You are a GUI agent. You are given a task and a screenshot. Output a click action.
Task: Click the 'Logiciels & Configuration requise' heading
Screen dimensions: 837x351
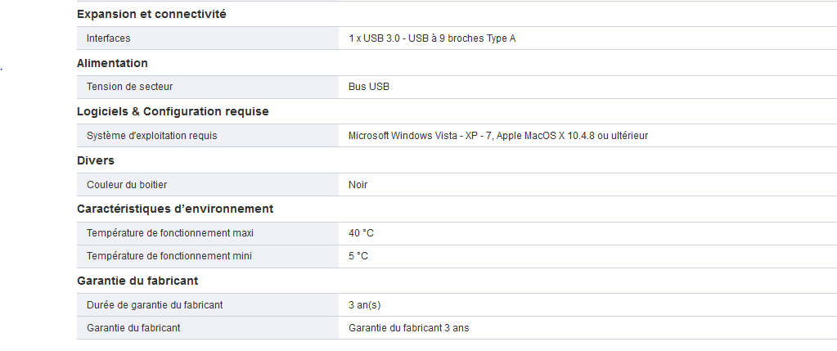click(173, 111)
